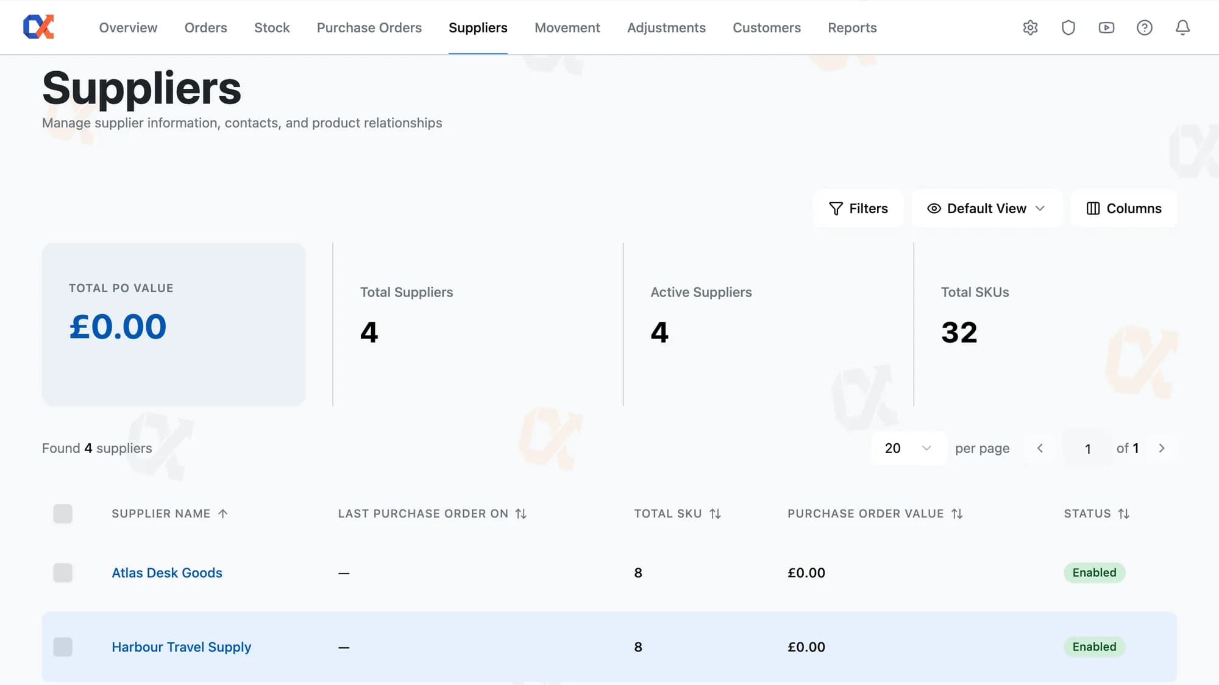Viewport: 1219px width, 685px height.
Task: Go to next page arrow
Action: tap(1162, 448)
